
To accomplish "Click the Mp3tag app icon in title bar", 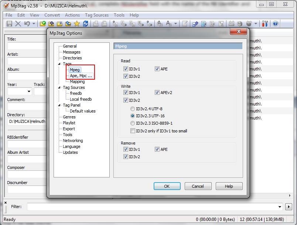I will coord(6,6).
